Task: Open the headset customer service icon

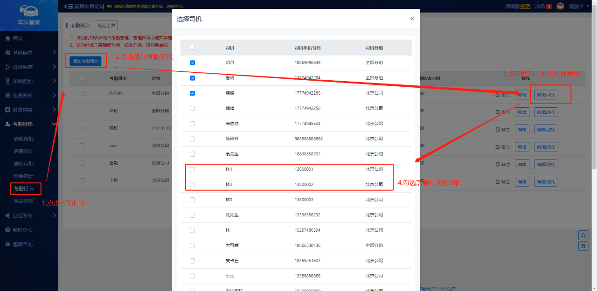Action: 583,235
